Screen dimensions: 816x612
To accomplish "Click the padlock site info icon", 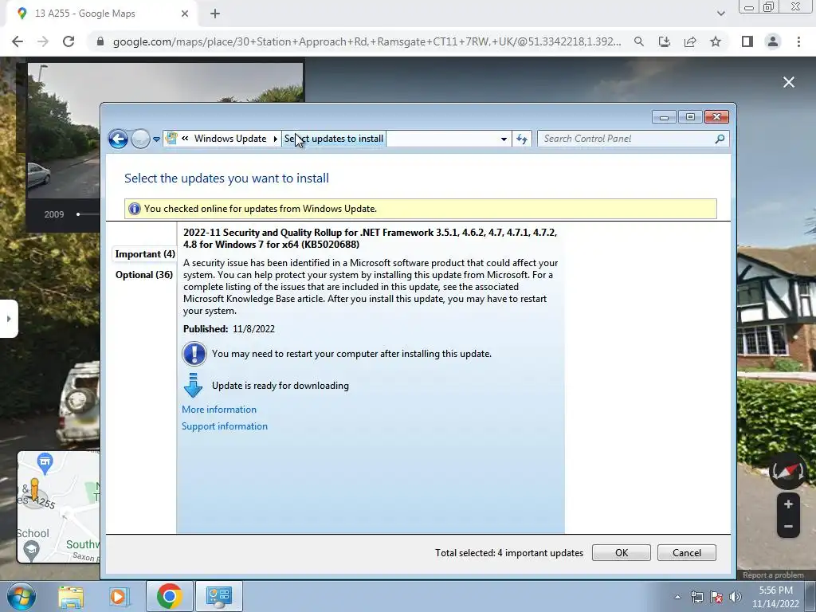I will click(x=100, y=41).
